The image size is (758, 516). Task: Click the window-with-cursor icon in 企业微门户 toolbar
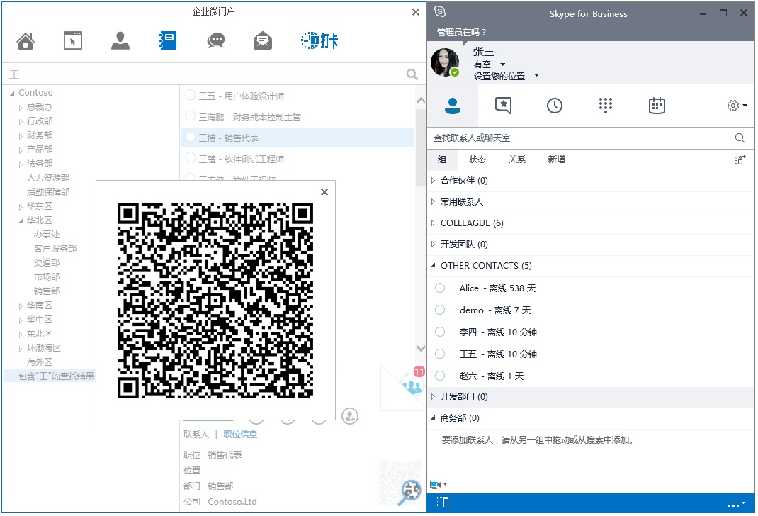72,40
